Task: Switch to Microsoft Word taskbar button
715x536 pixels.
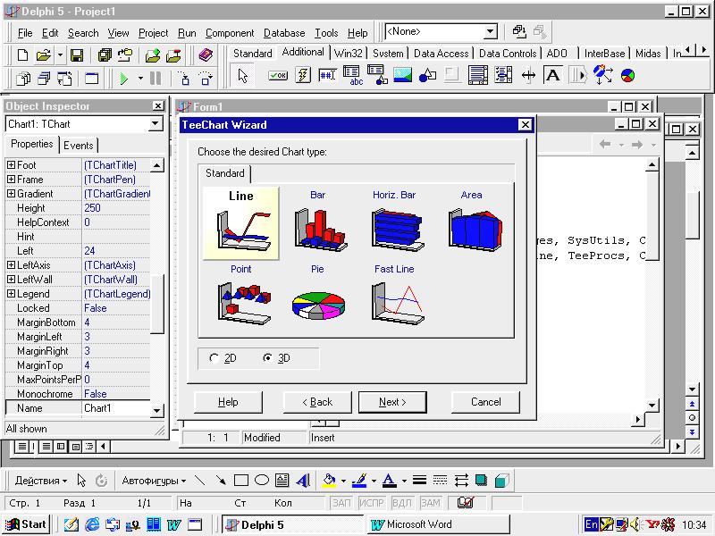Action: [438, 524]
